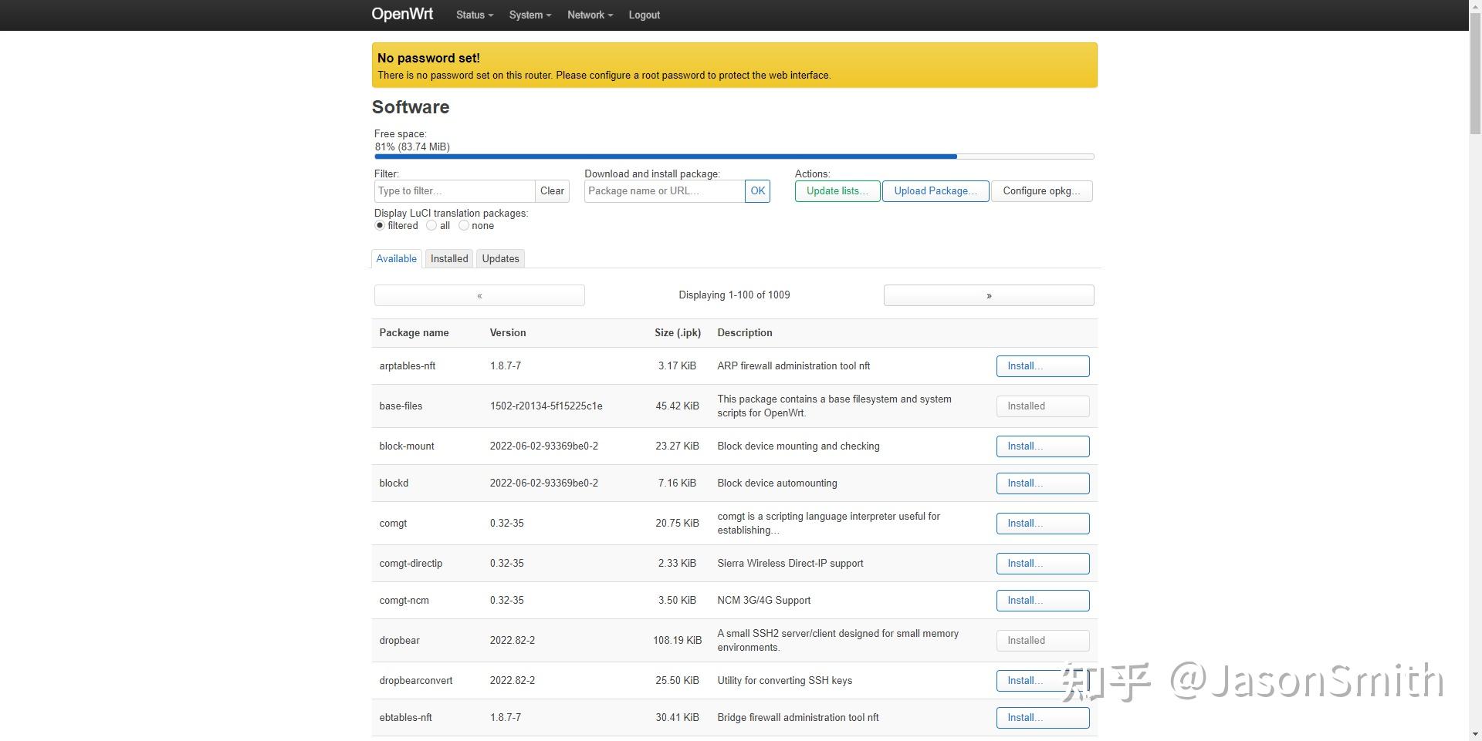Select the 'none' translation packages option
The width and height of the screenshot is (1482, 741).
[464, 225]
